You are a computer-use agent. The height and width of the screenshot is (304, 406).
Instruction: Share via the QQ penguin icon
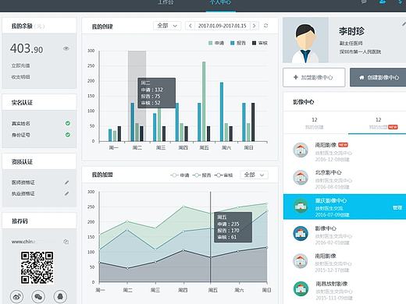pos(60,296)
